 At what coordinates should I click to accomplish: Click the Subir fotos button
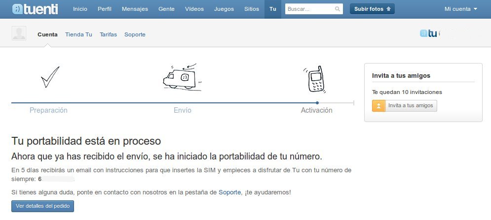click(372, 9)
